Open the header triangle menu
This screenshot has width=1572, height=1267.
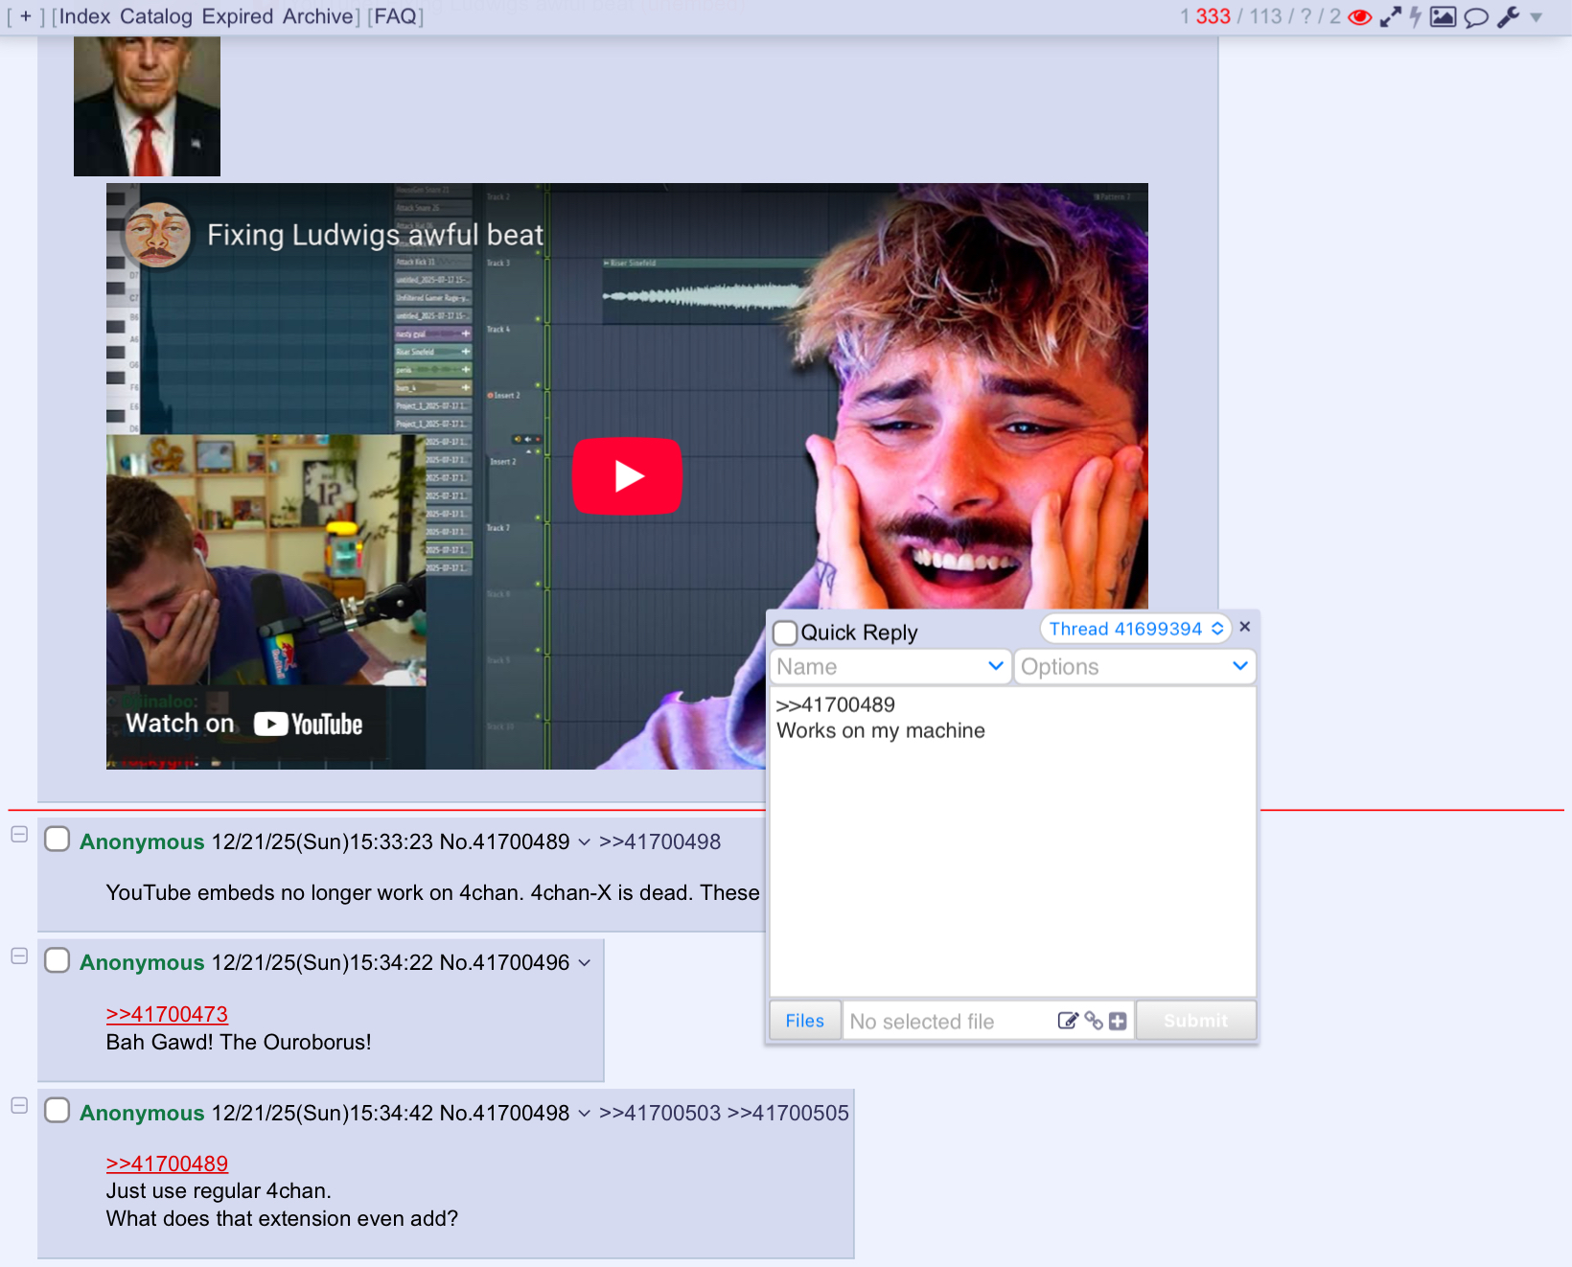click(1536, 17)
